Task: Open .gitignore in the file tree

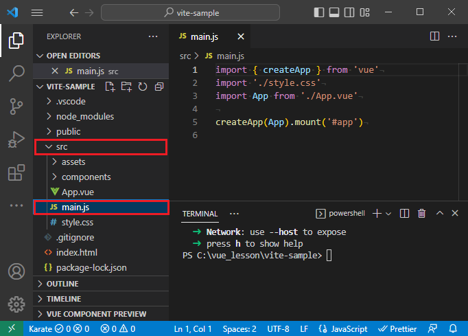Action: tap(101, 237)
